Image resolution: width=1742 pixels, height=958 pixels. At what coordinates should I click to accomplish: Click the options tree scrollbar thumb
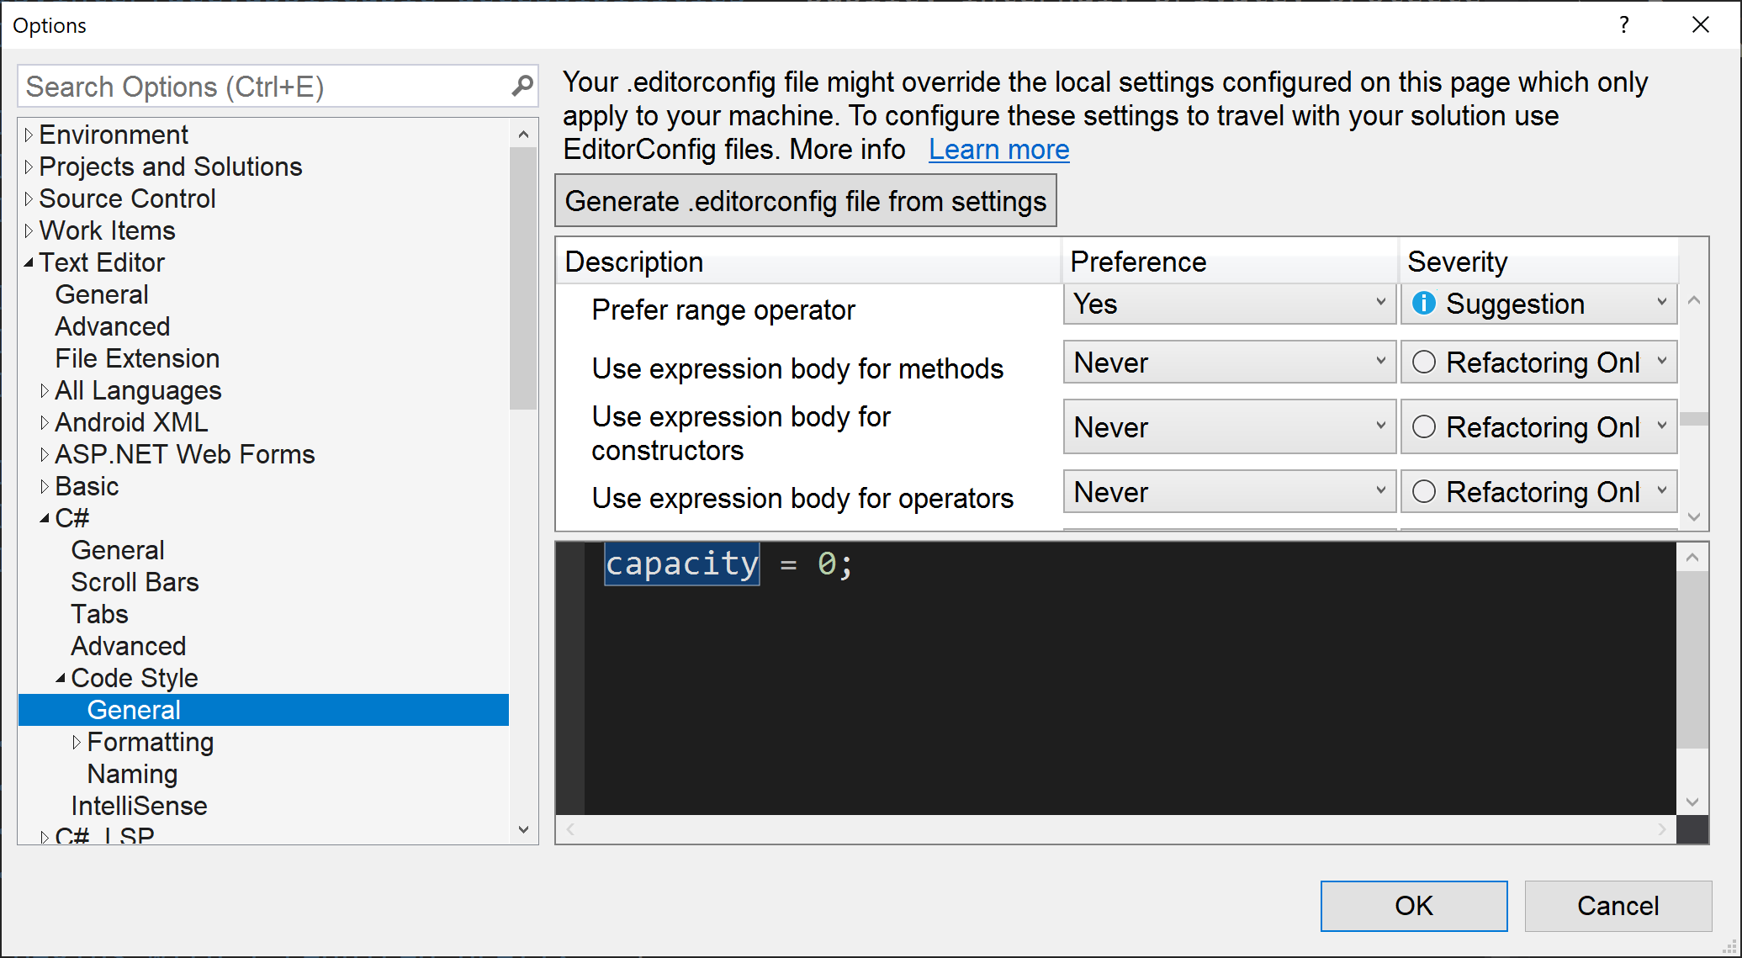pyautogui.click(x=523, y=278)
